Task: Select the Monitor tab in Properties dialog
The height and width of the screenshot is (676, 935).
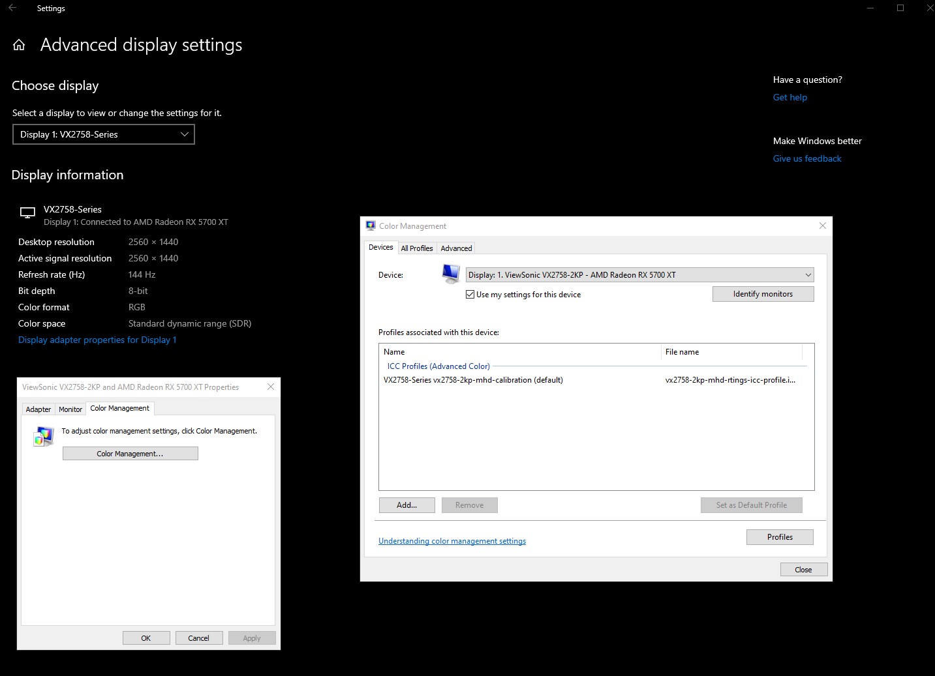Action: click(70, 409)
